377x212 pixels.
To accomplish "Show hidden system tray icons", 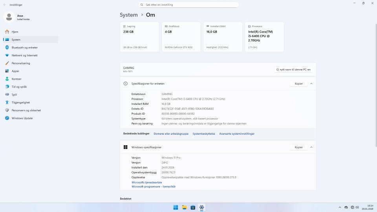I will point(340,207).
